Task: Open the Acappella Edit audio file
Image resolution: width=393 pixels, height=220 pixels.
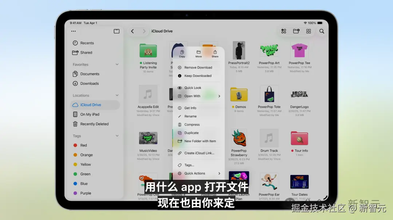Action: (x=148, y=94)
